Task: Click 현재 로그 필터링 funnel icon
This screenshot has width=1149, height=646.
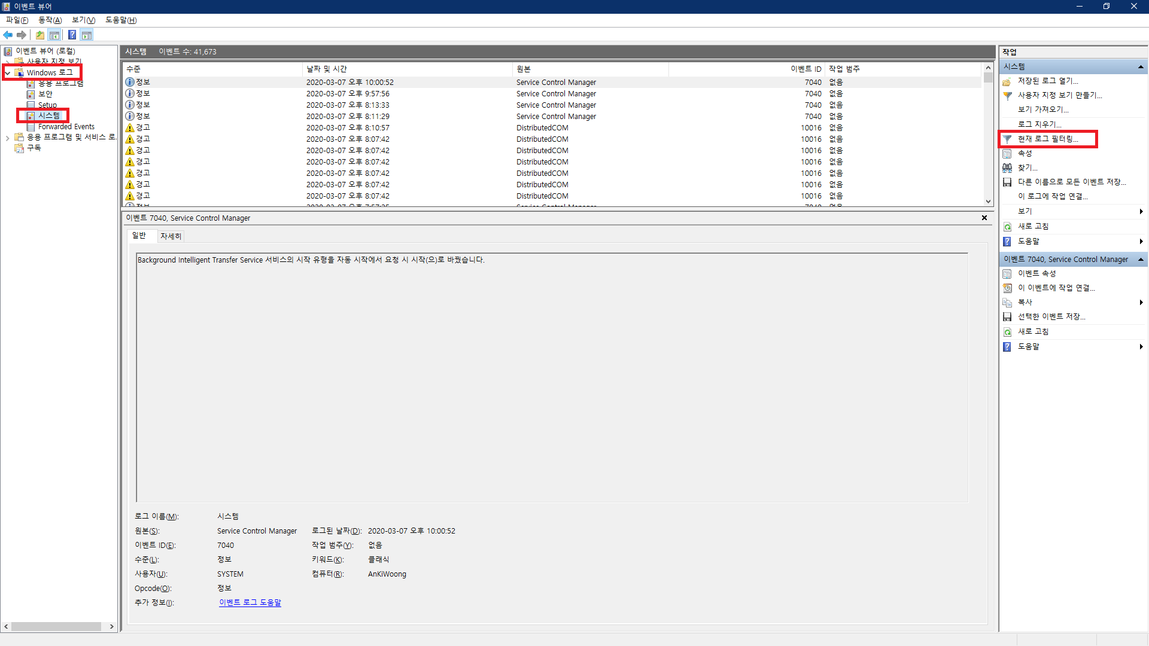Action: 1007,139
